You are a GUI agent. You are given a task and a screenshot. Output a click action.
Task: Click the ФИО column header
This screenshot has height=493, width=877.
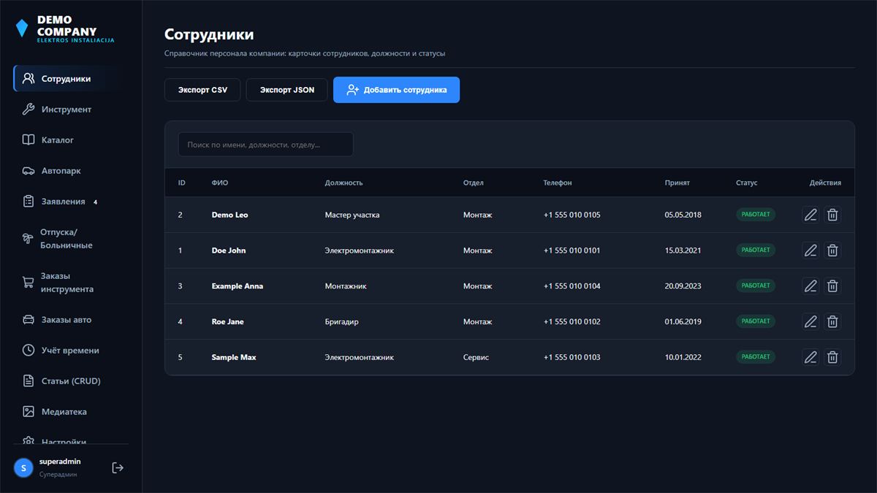[x=220, y=183]
